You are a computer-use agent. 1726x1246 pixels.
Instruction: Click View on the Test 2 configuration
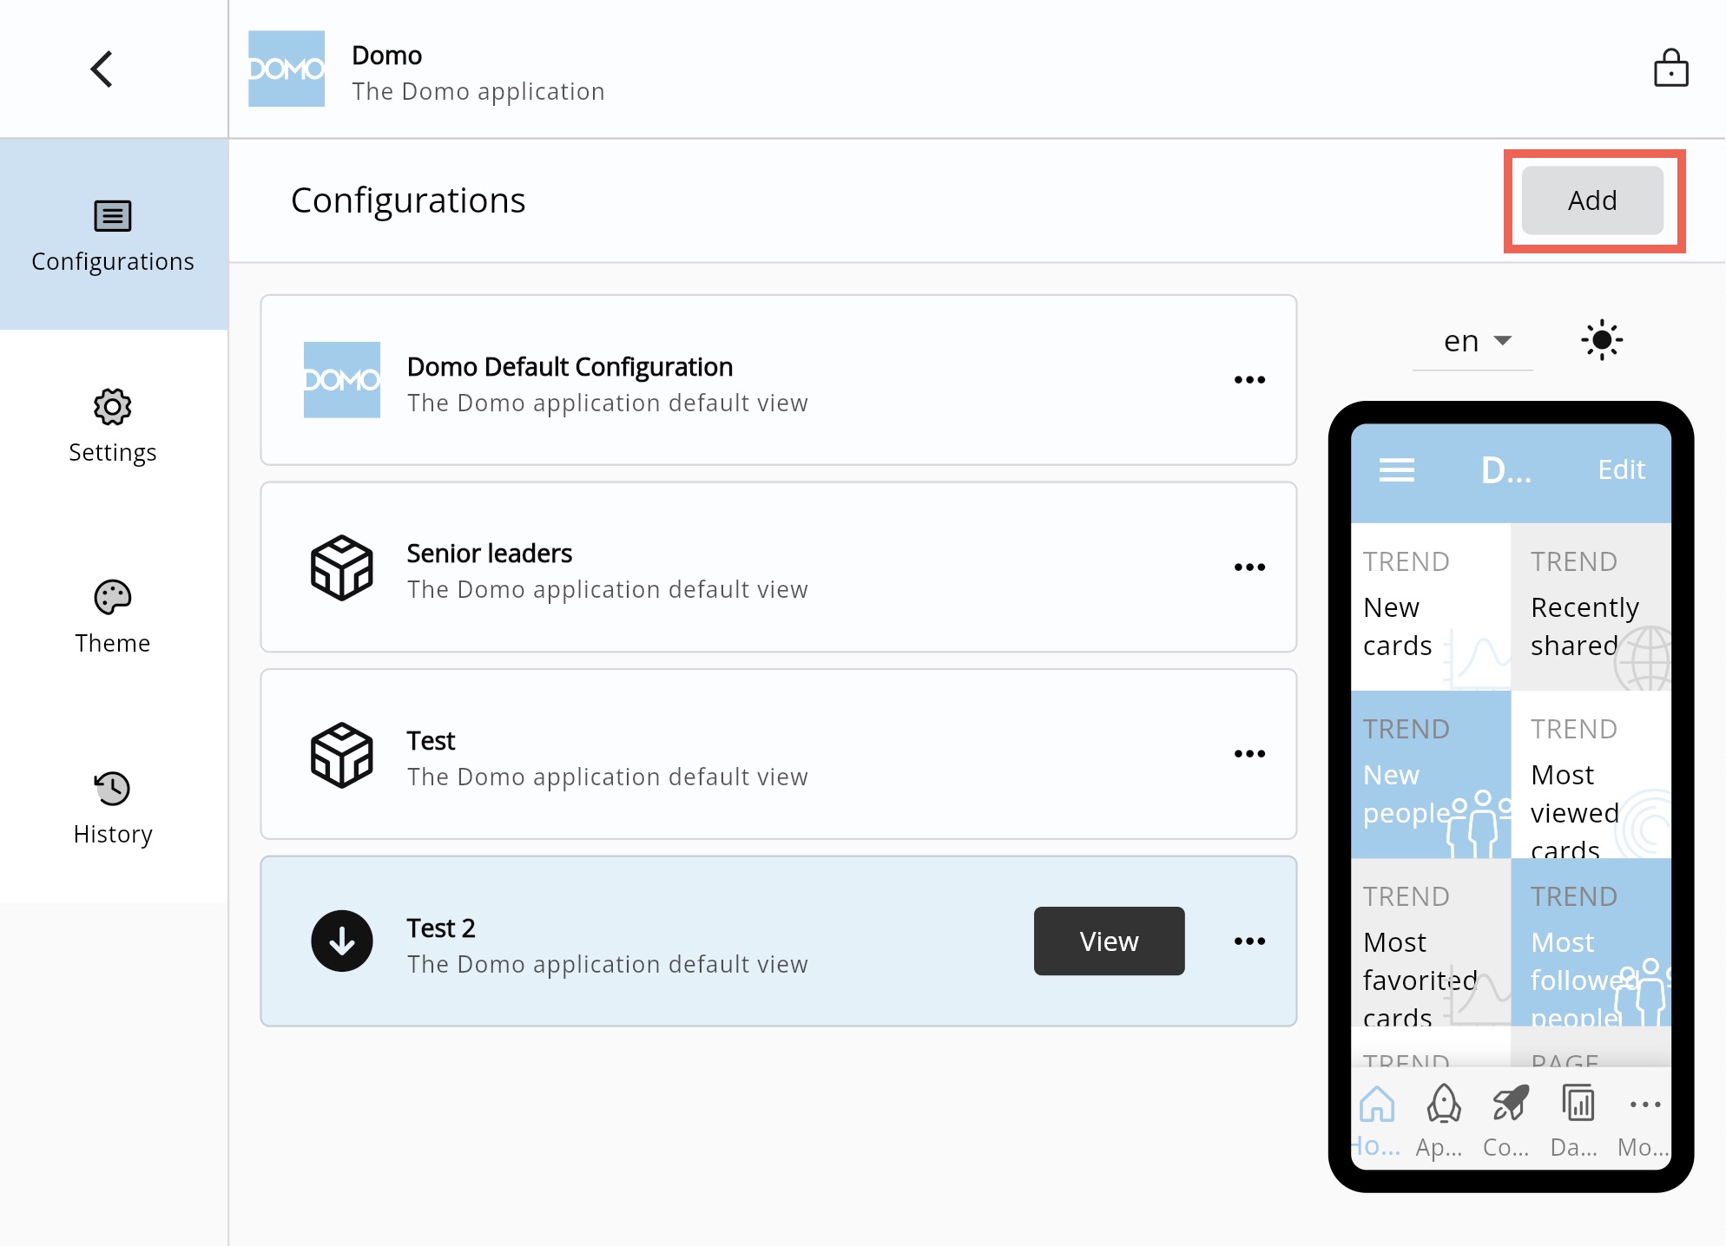coord(1109,941)
